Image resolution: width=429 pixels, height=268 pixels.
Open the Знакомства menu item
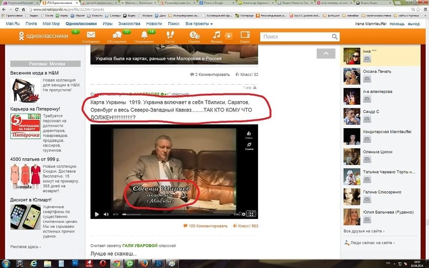click(x=129, y=24)
